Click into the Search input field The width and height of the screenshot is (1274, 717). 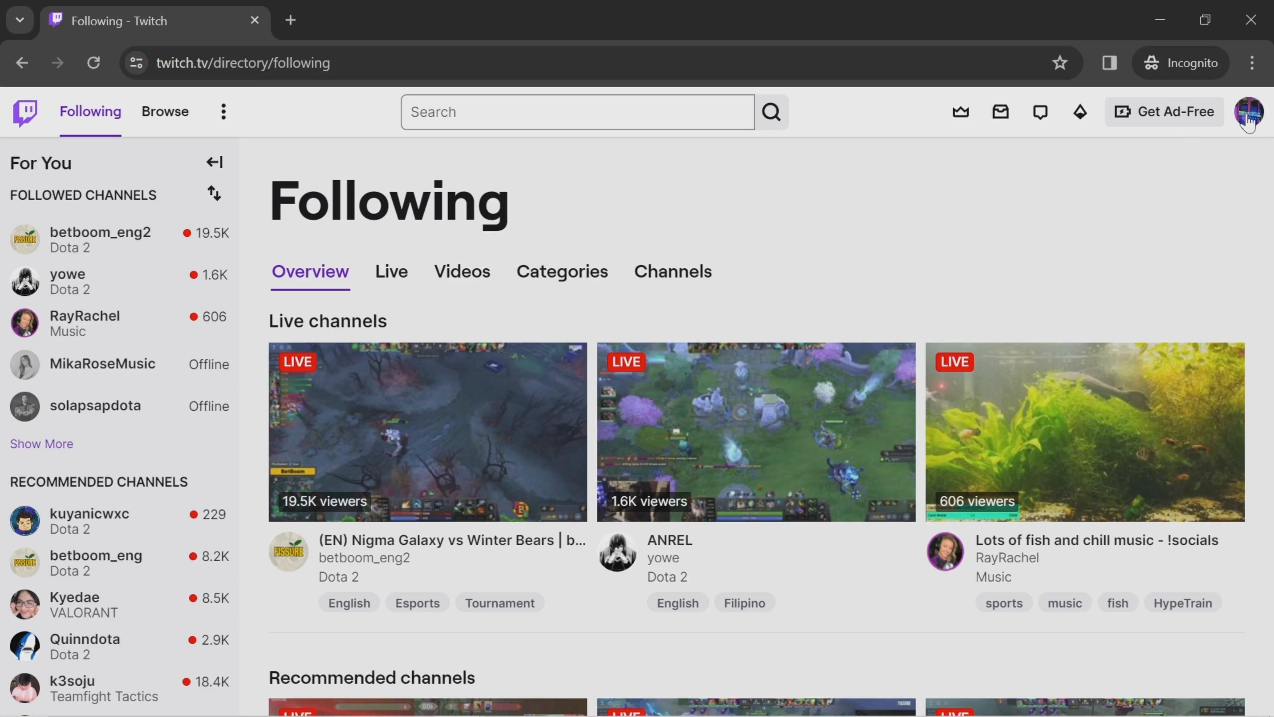pyautogui.click(x=577, y=112)
